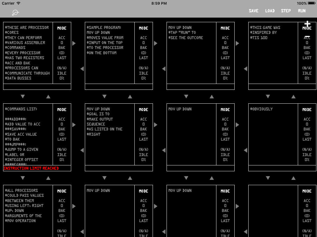The width and height of the screenshot is (317, 237).
Task: Select the '#INPUT ON THE TOP' line
Action: (105, 43)
